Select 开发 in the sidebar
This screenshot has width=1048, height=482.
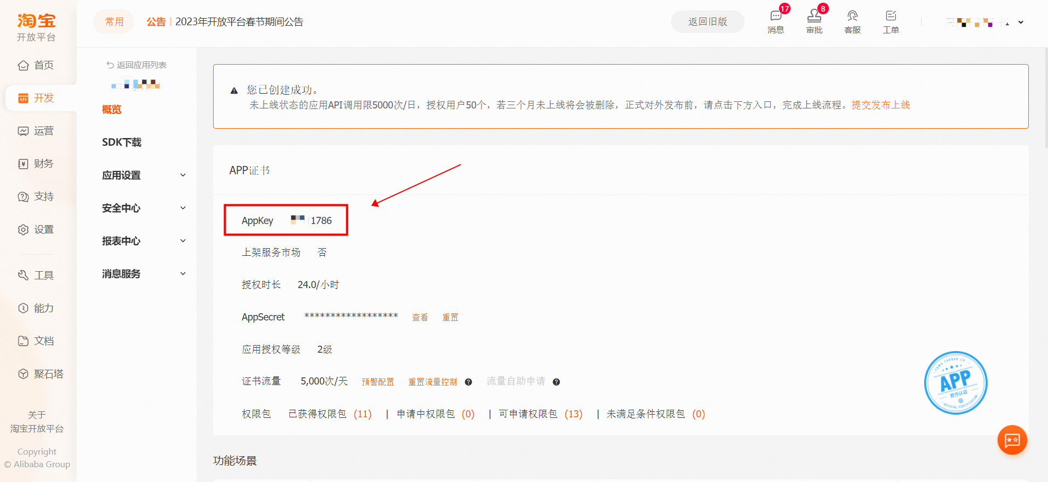36,98
